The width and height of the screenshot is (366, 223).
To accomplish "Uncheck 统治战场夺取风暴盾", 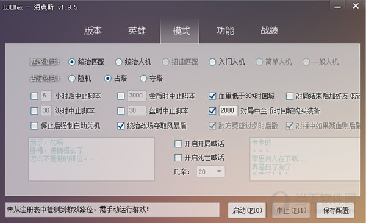I will point(121,126).
